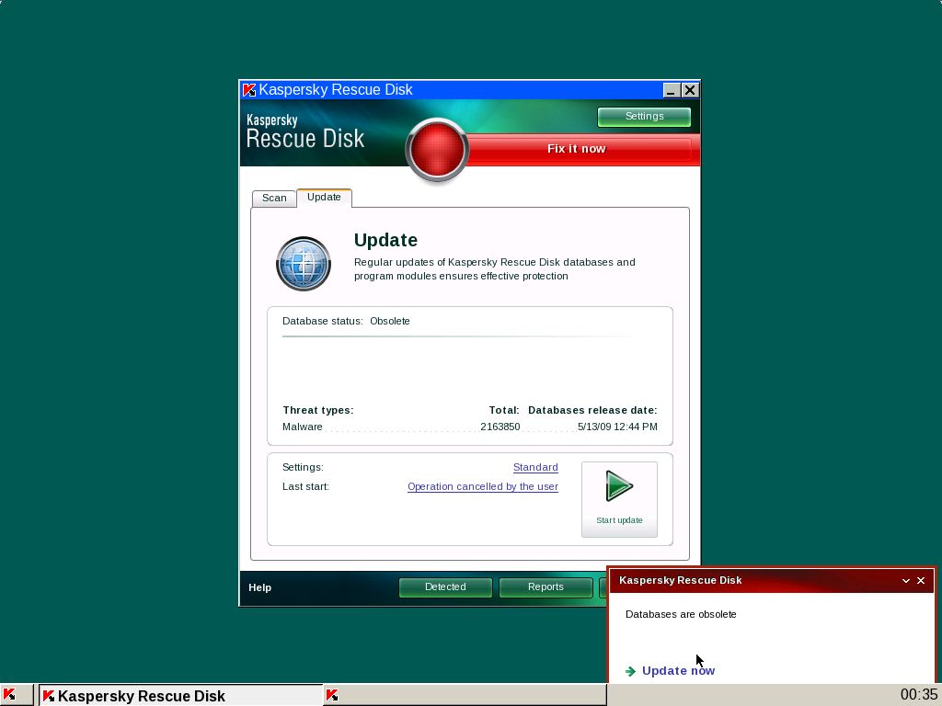Open the Settings button
Image resolution: width=942 pixels, height=706 pixels.
tap(644, 117)
